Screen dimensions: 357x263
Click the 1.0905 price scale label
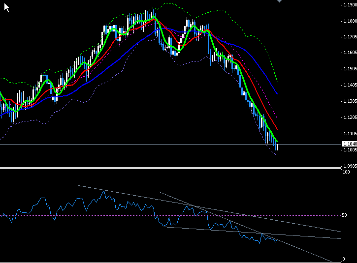349,166
